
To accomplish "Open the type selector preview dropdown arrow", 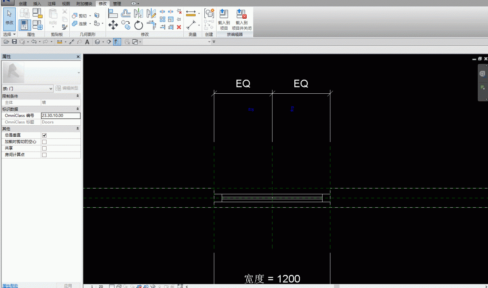I will pos(79,72).
